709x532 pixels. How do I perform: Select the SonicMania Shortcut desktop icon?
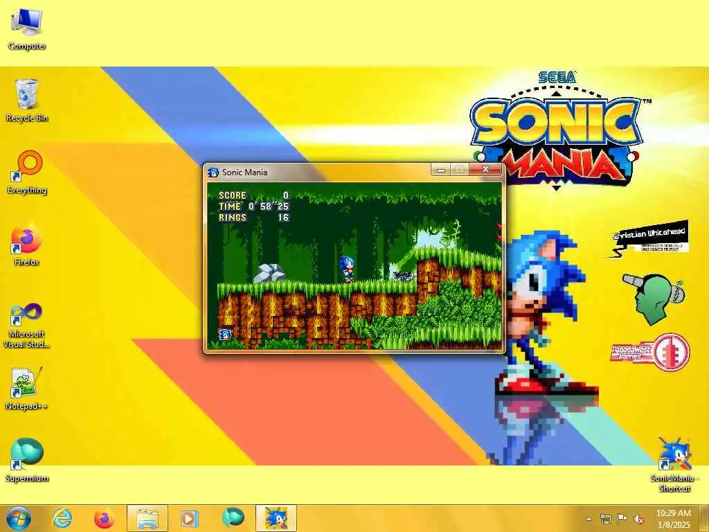click(674, 465)
